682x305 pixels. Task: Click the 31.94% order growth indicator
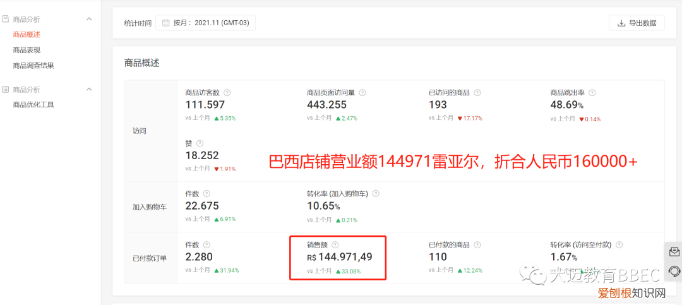(226, 270)
